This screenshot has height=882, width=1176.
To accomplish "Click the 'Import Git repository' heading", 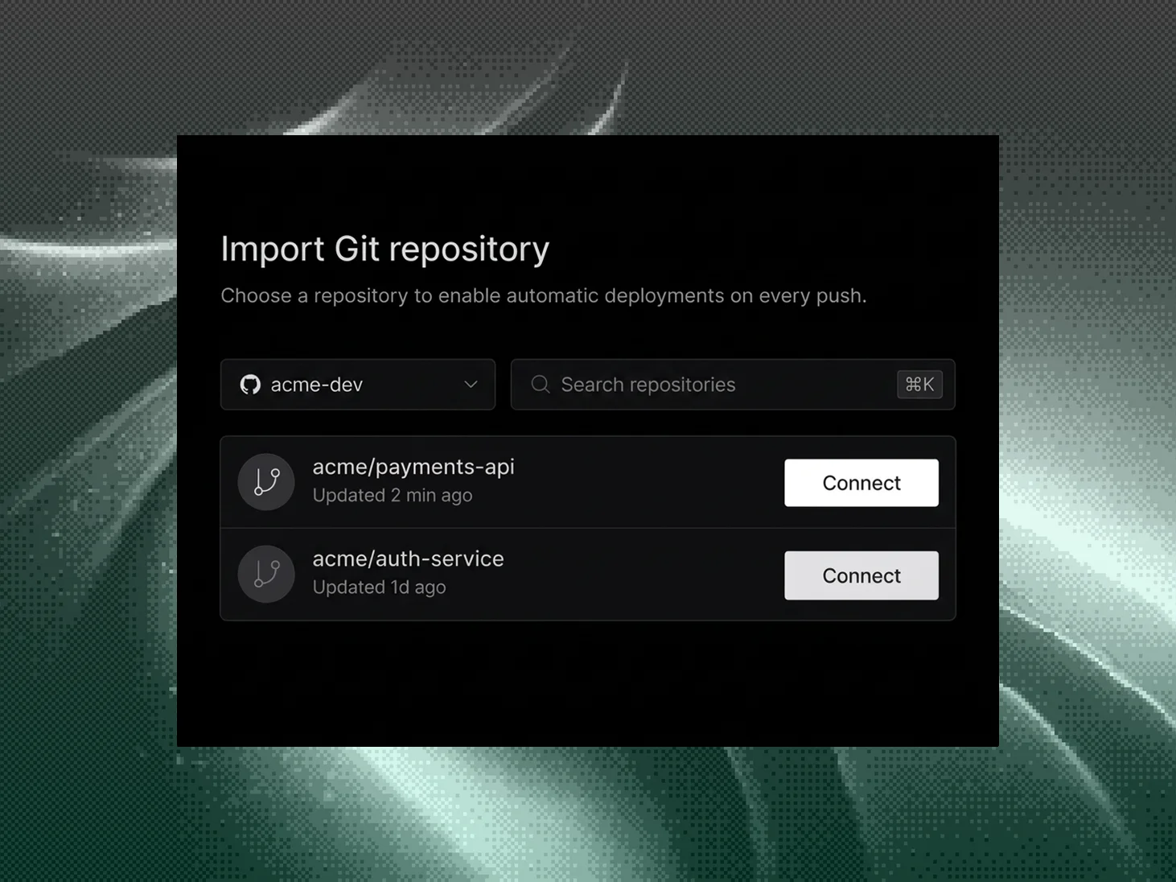I will coord(385,249).
